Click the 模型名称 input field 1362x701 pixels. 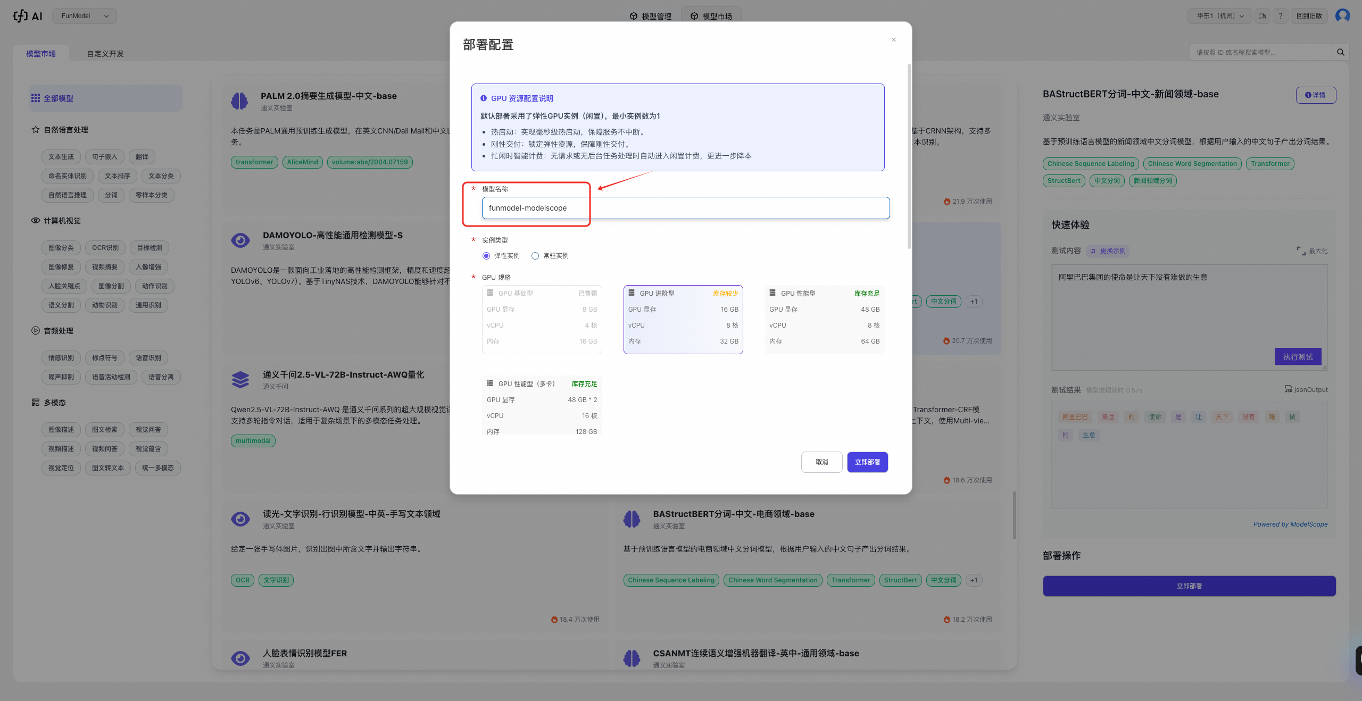[x=685, y=208]
